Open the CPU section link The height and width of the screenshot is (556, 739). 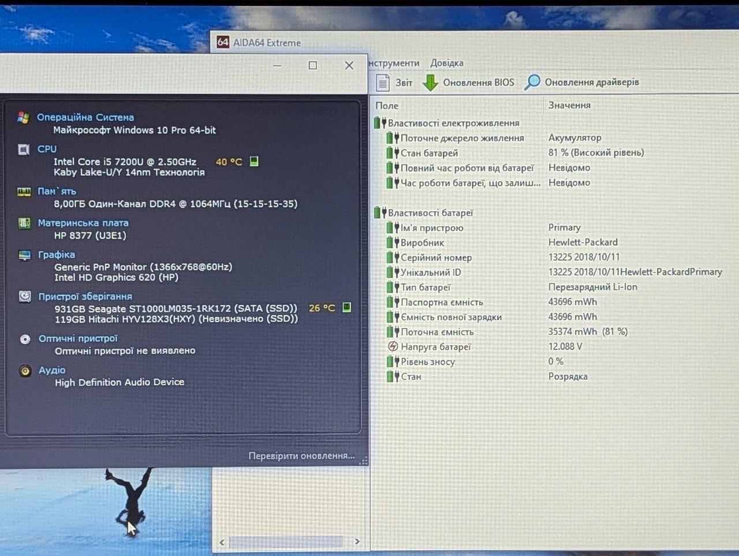click(47, 149)
